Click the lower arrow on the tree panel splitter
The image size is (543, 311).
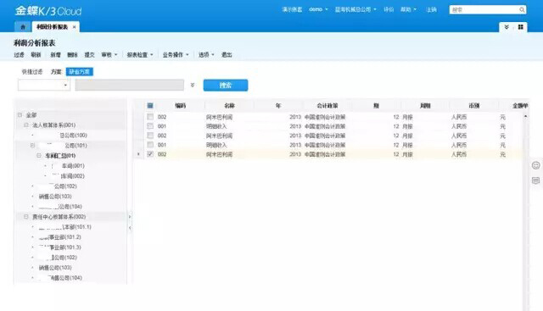click(130, 228)
